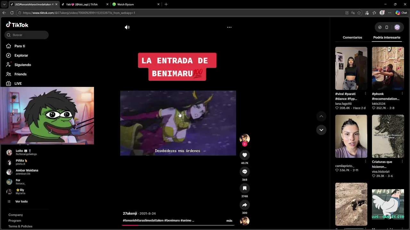This screenshot has height=230, width=410.
Task: Open the browser media control icon
Action: click(x=367, y=13)
